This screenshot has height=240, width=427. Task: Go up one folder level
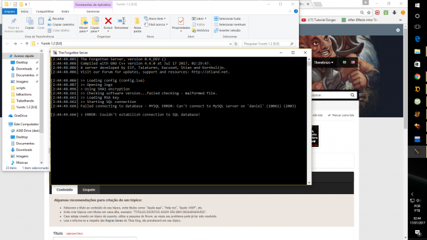tap(27, 43)
